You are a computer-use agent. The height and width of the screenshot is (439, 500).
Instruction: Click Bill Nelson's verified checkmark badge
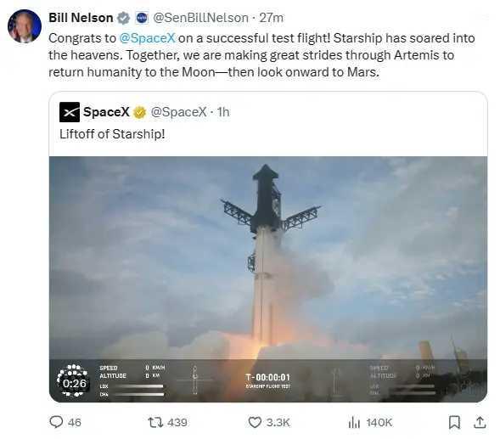pyautogui.click(x=123, y=18)
